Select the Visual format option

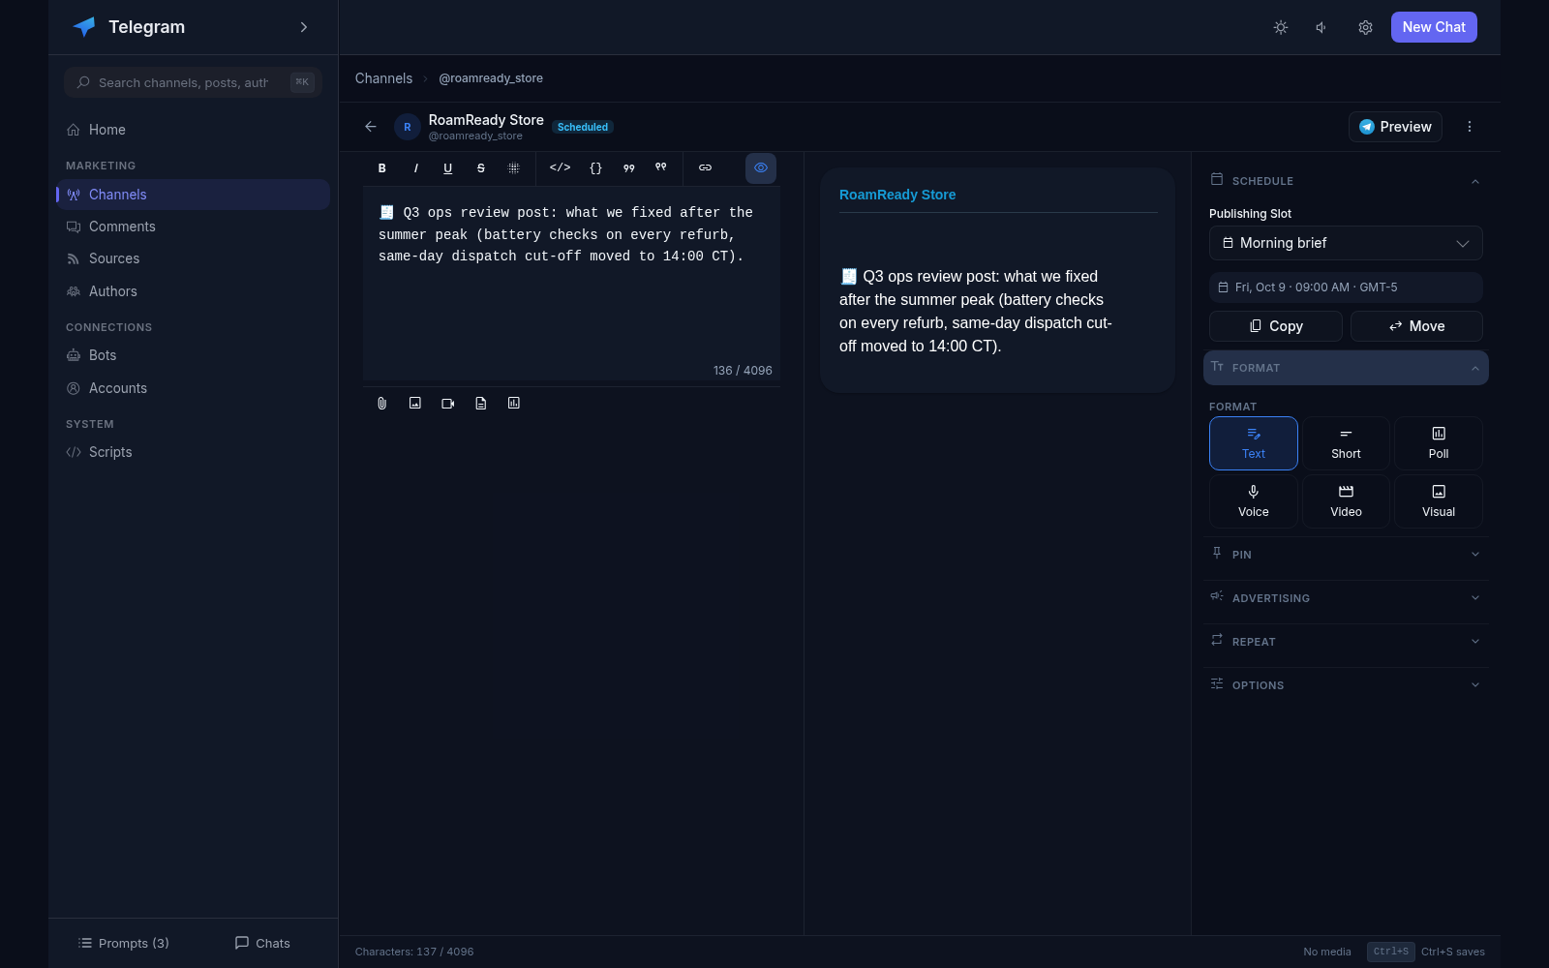[x=1439, y=501]
